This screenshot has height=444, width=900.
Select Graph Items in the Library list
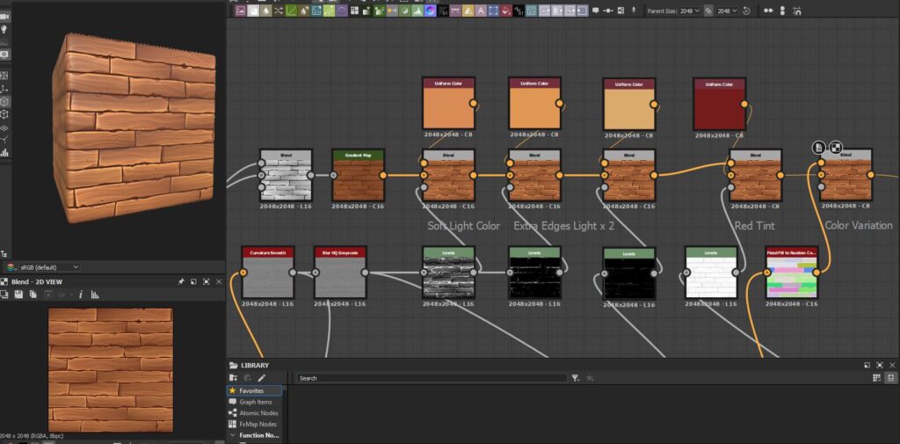click(256, 402)
